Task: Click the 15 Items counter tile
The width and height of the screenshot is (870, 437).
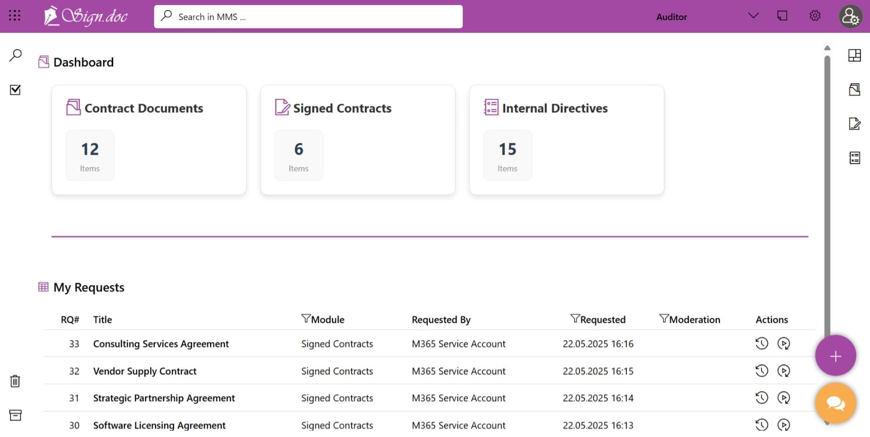Action: (x=508, y=155)
